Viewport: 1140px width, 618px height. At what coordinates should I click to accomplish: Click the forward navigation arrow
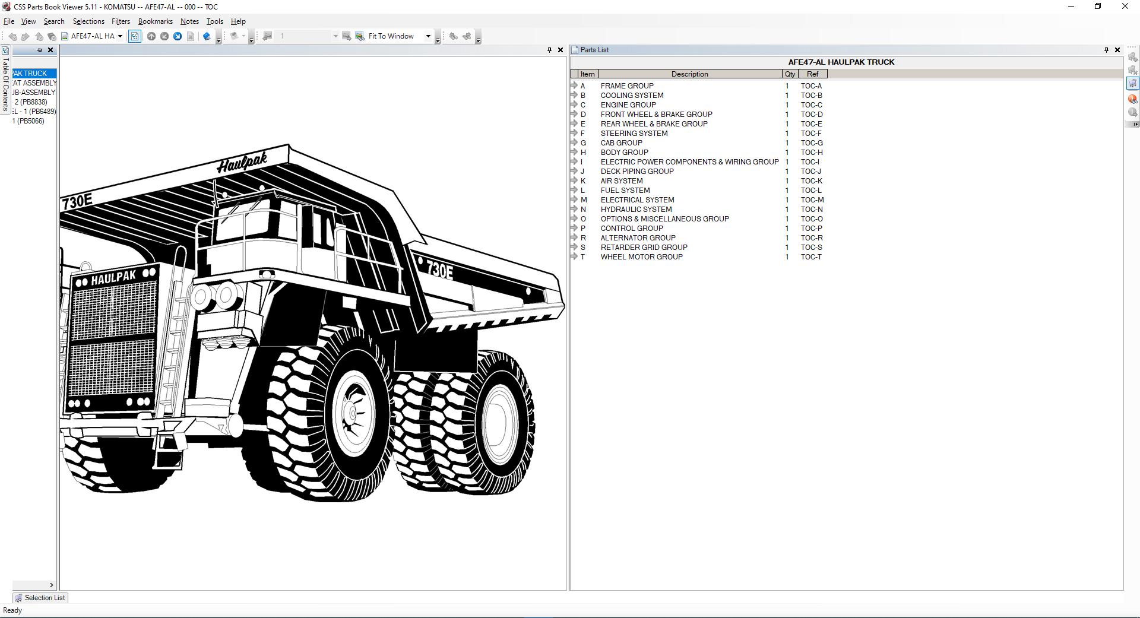[x=26, y=36]
